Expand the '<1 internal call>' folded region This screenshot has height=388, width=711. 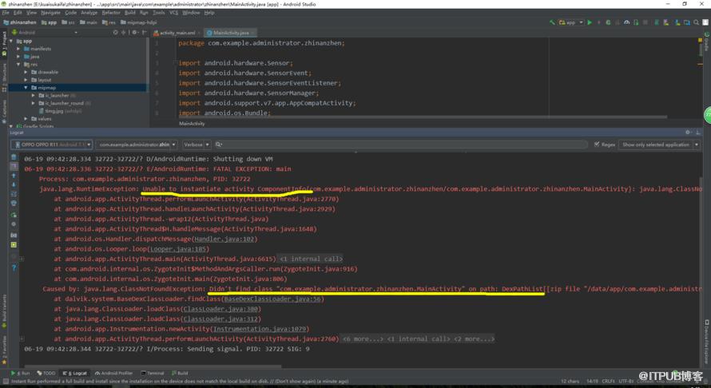coord(311,259)
